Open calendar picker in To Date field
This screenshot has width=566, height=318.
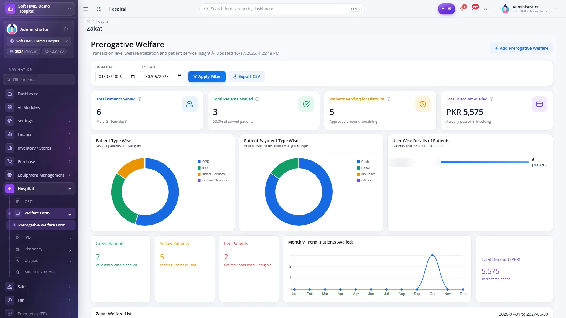[180, 77]
